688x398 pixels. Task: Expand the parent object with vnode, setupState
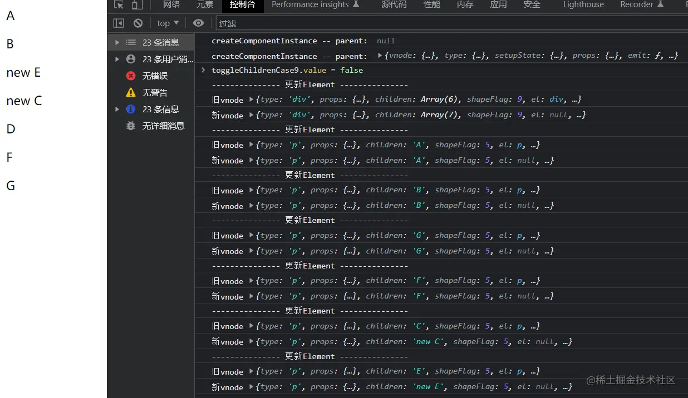tap(380, 56)
